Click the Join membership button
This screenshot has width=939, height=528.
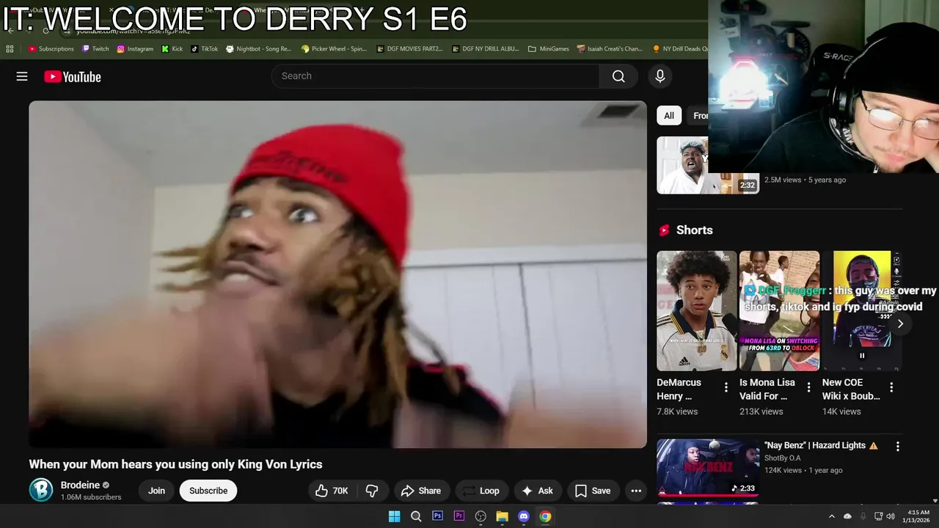156,491
